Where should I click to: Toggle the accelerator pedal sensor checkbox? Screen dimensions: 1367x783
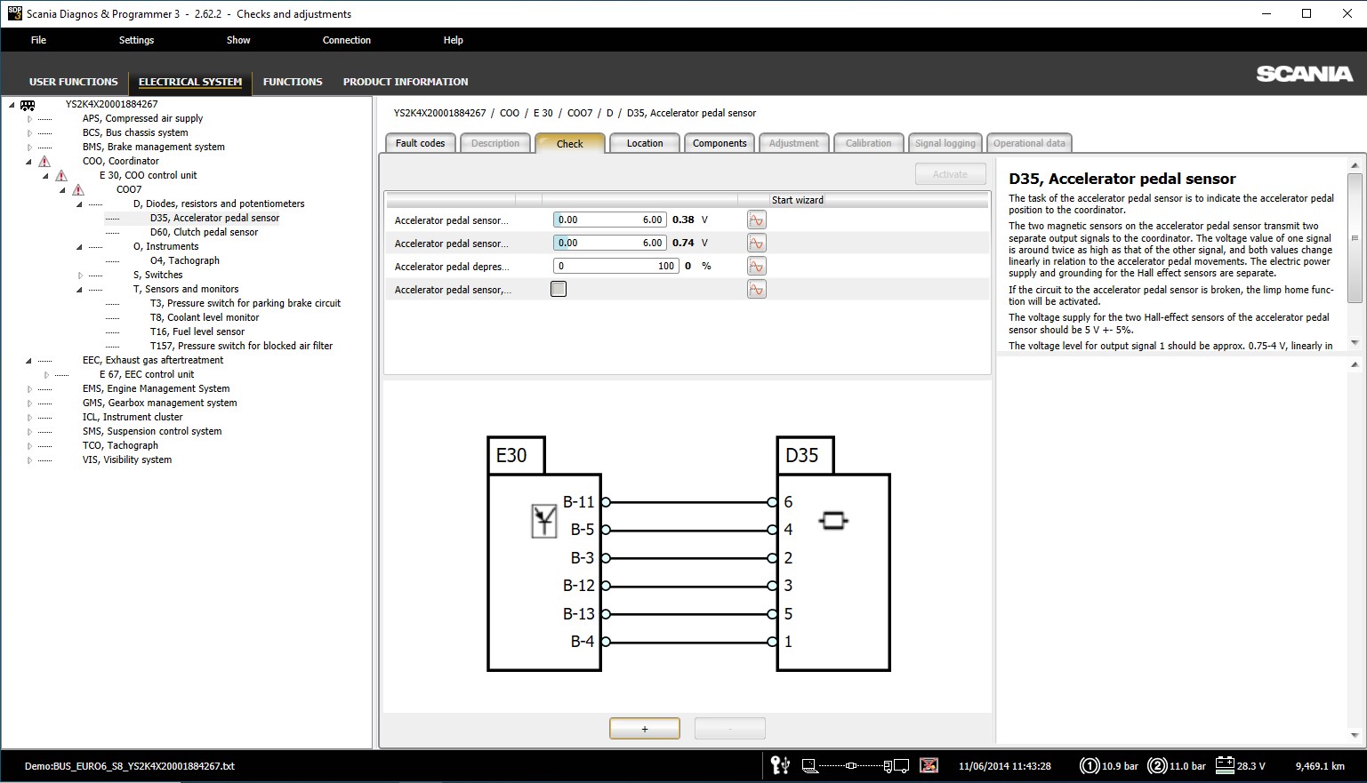[559, 289]
